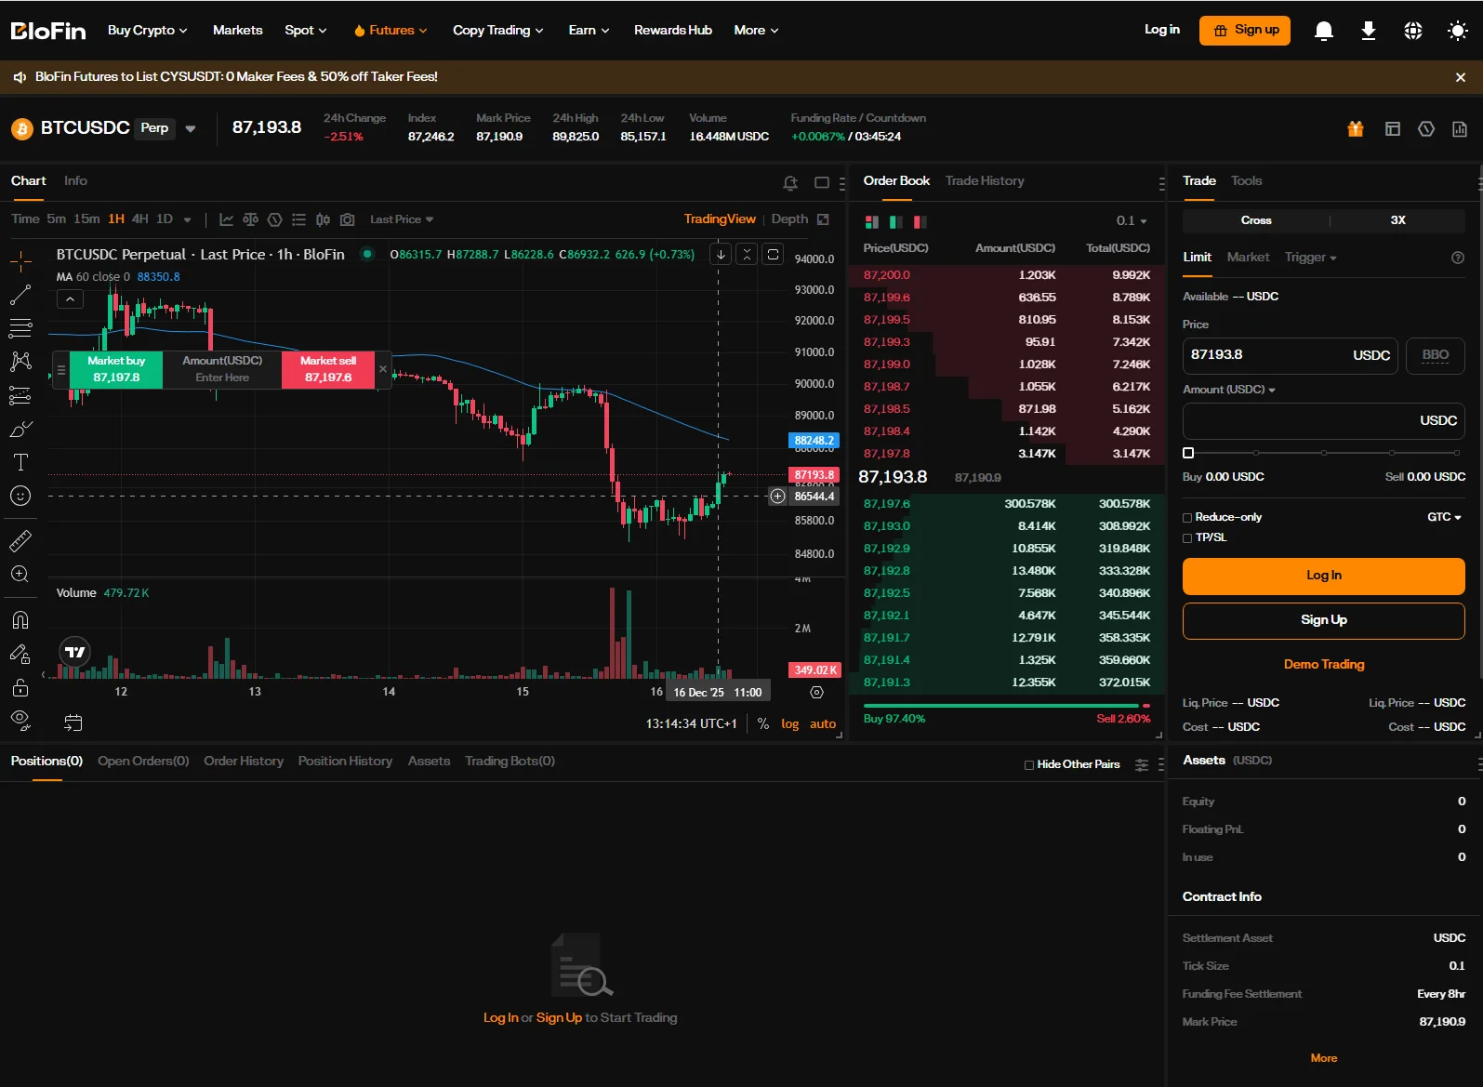The width and height of the screenshot is (1483, 1087).
Task: Open the rewards gift box icon
Action: [1356, 129]
